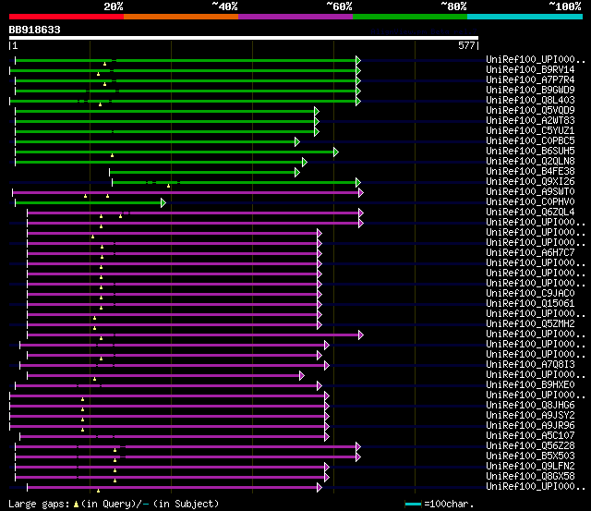Click the orange ~40% identity color segment

pyautogui.click(x=181, y=17)
